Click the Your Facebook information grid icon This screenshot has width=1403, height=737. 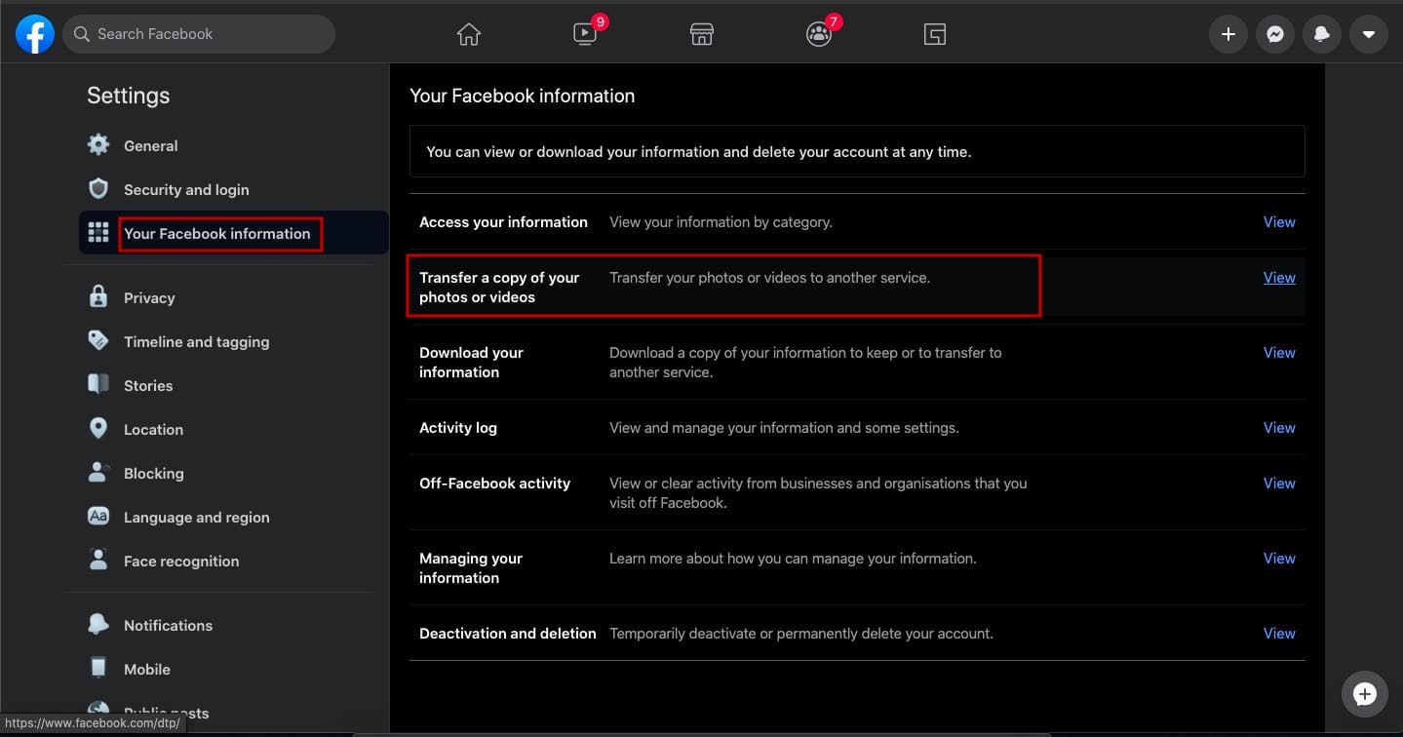tap(98, 233)
